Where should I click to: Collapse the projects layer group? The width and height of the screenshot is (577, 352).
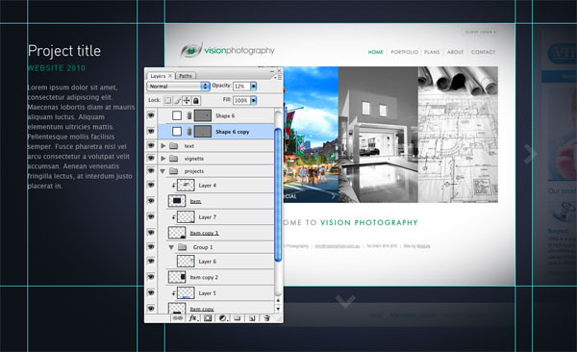click(x=163, y=171)
